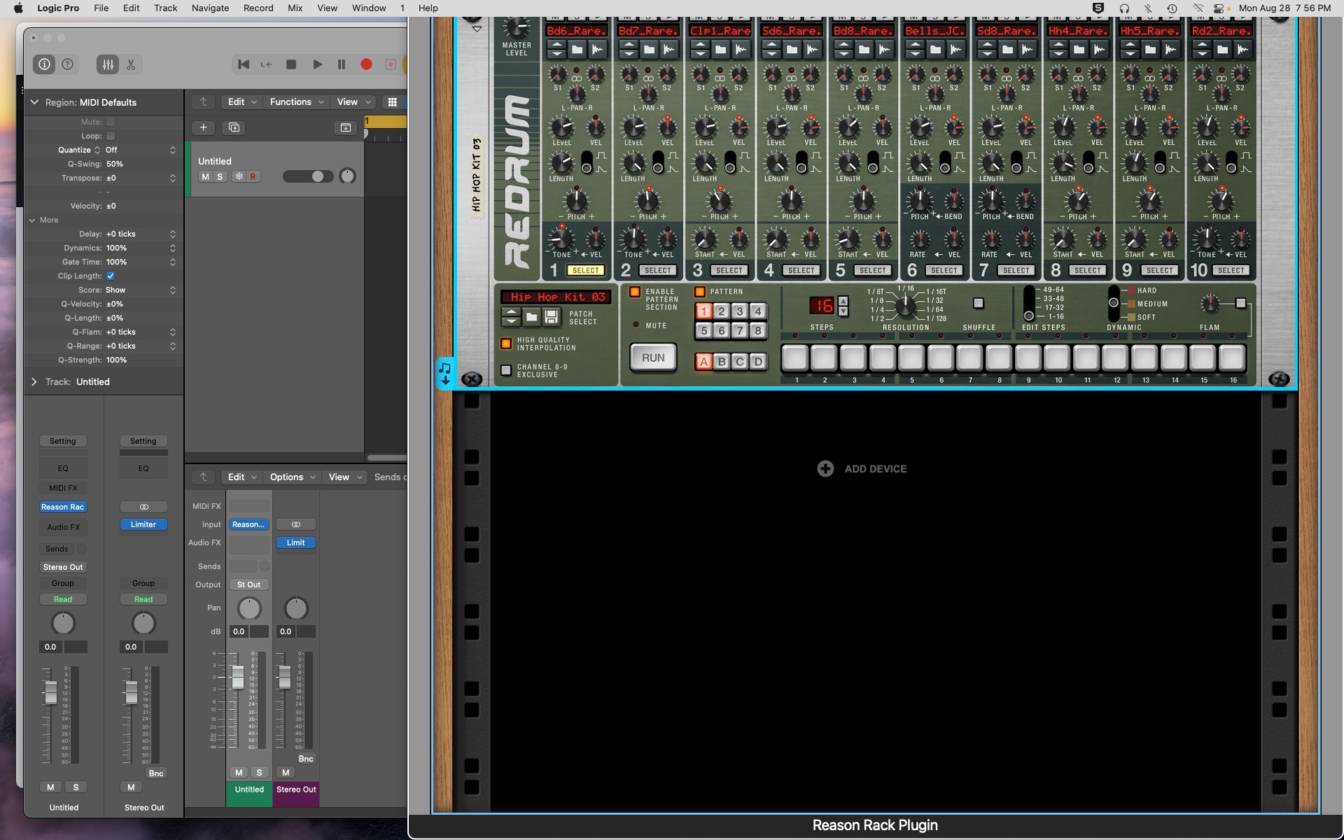Collapse the Region MIDI Defaults section
Image resolution: width=1344 pixels, height=840 pixels.
coord(34,102)
